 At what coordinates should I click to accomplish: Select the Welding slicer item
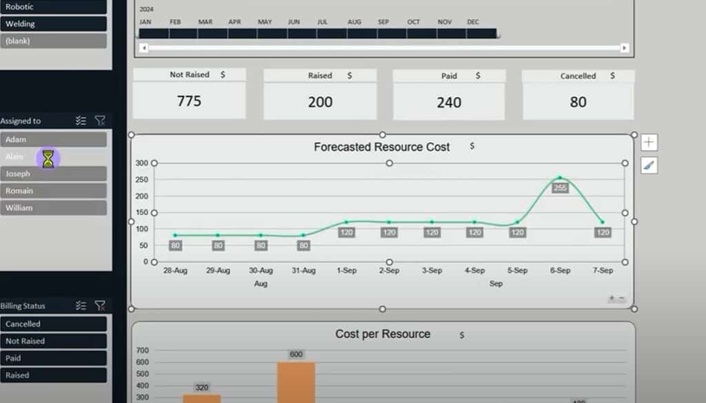(x=54, y=24)
